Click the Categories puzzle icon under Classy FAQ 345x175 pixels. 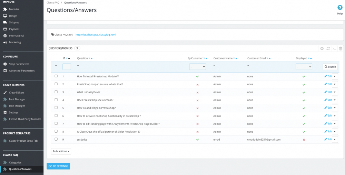5,163
